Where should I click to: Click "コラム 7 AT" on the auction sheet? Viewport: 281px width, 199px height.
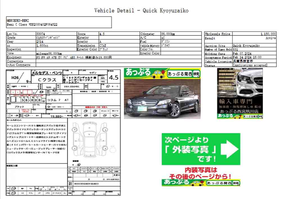tap(58, 100)
